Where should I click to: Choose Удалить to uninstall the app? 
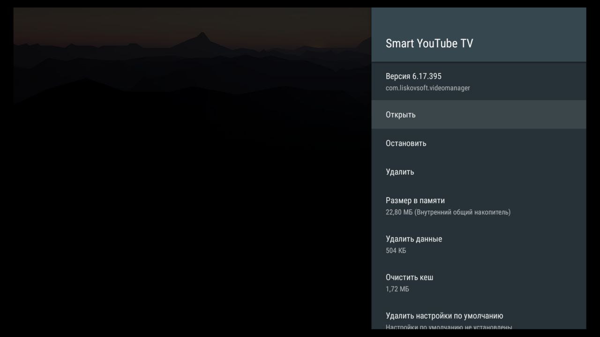coord(479,172)
